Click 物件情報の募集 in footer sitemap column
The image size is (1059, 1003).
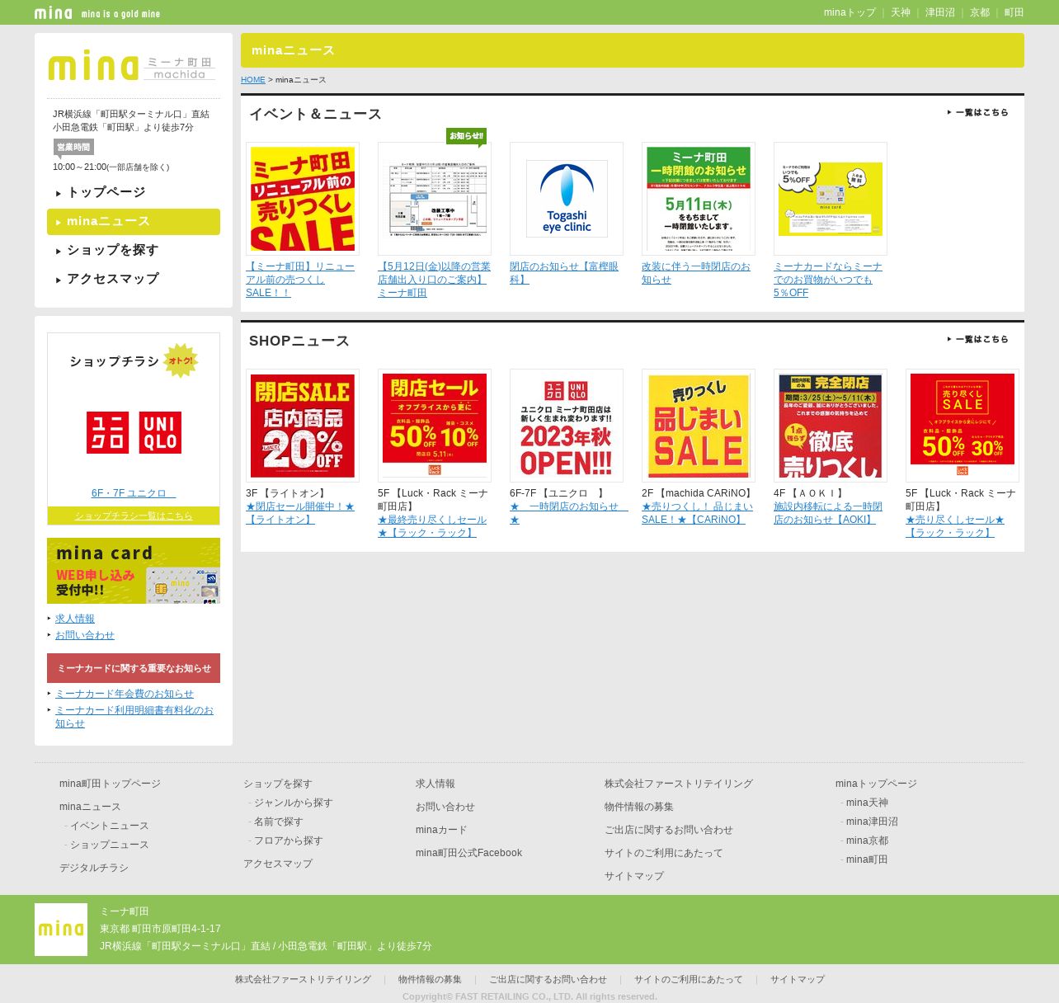pyautogui.click(x=639, y=807)
